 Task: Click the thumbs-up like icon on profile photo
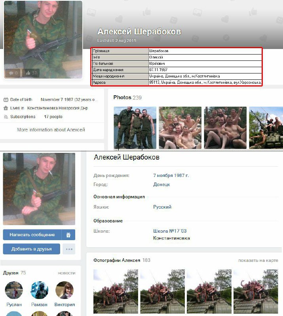pyautogui.click(x=28, y=73)
